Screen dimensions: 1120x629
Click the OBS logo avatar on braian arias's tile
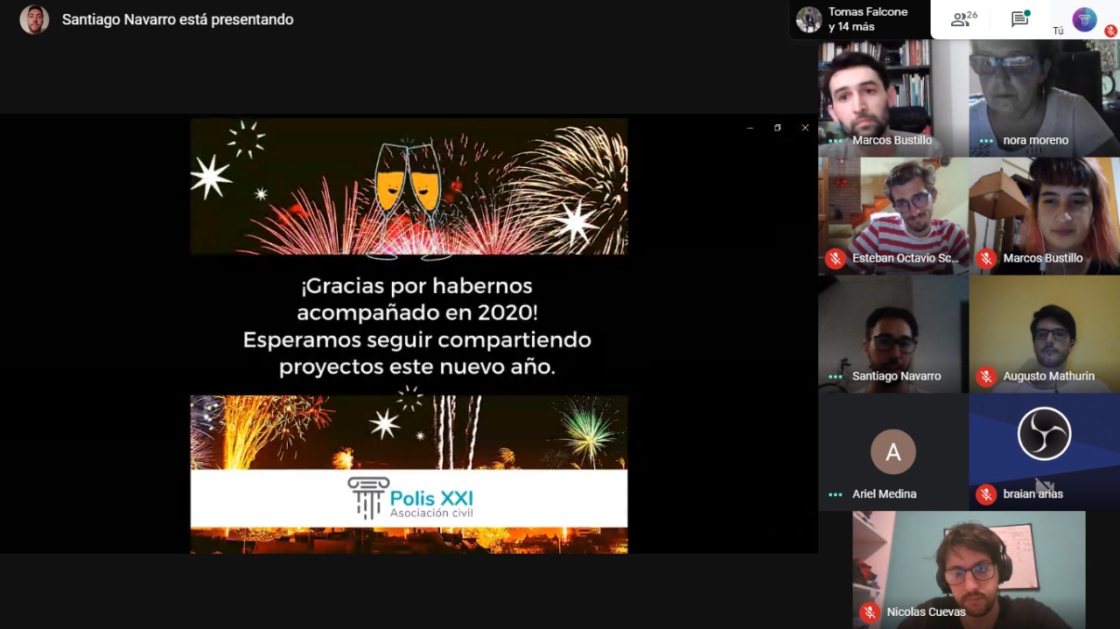pos(1044,433)
